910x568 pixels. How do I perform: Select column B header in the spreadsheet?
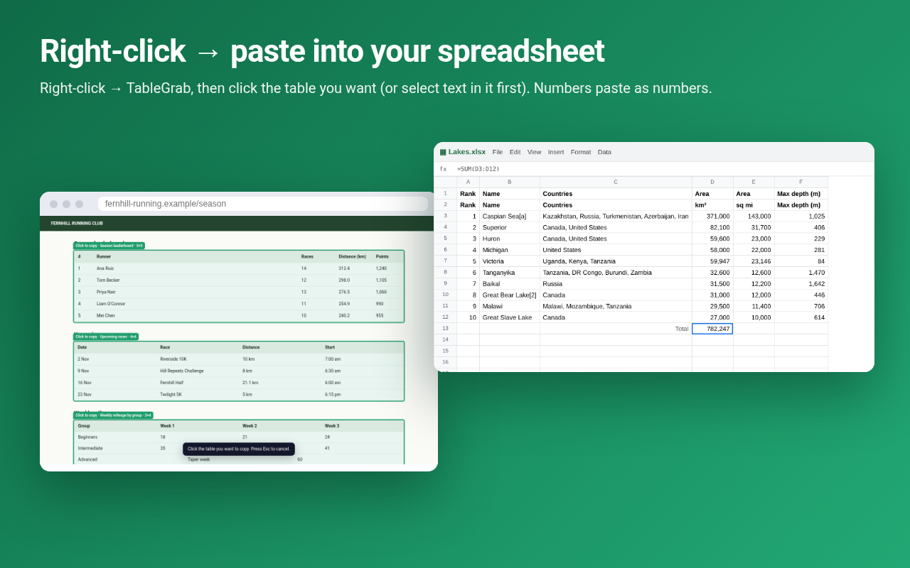pos(509,182)
